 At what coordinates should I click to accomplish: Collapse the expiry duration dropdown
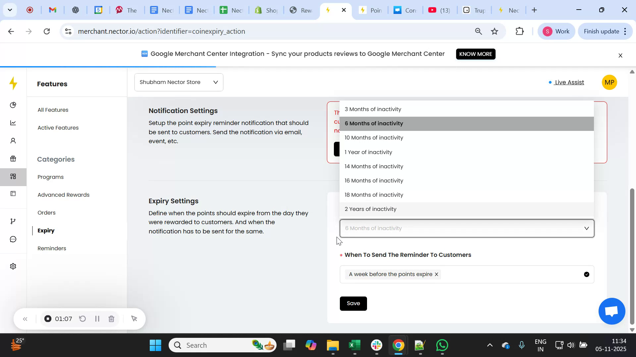coord(586,228)
